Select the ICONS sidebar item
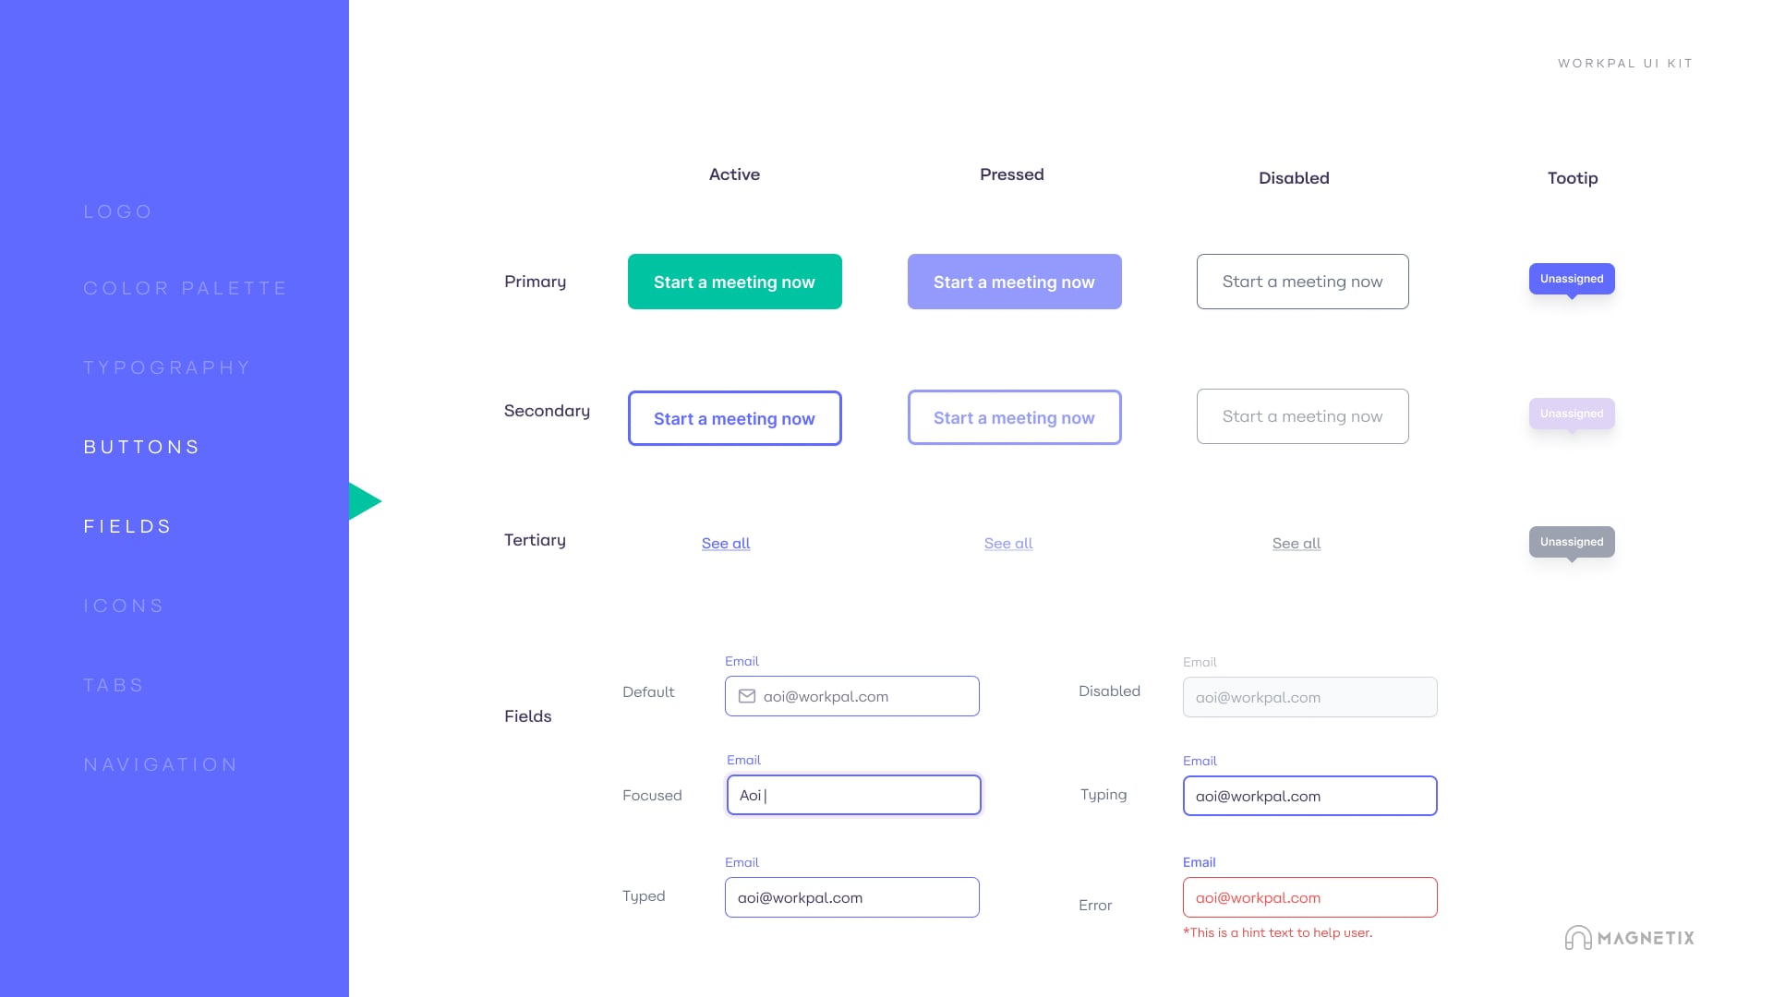This screenshot has width=1773, height=997. click(125, 605)
